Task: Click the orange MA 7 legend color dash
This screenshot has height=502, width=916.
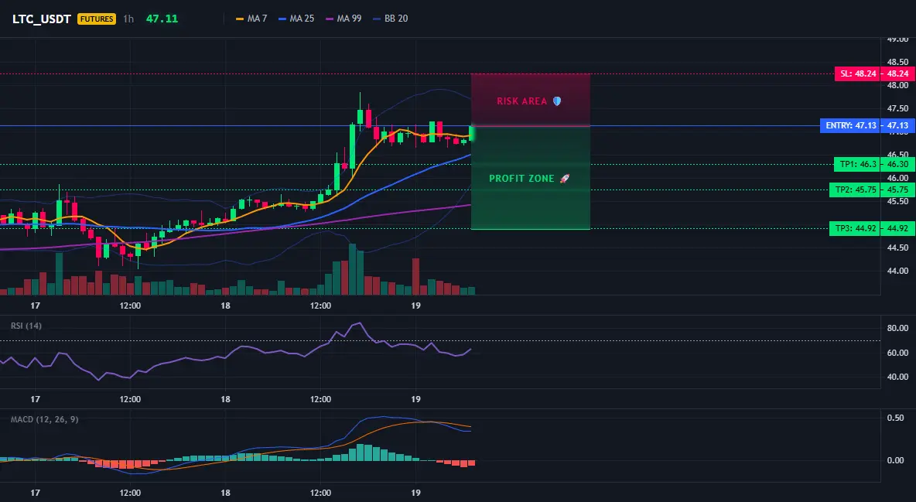Action: click(240, 19)
